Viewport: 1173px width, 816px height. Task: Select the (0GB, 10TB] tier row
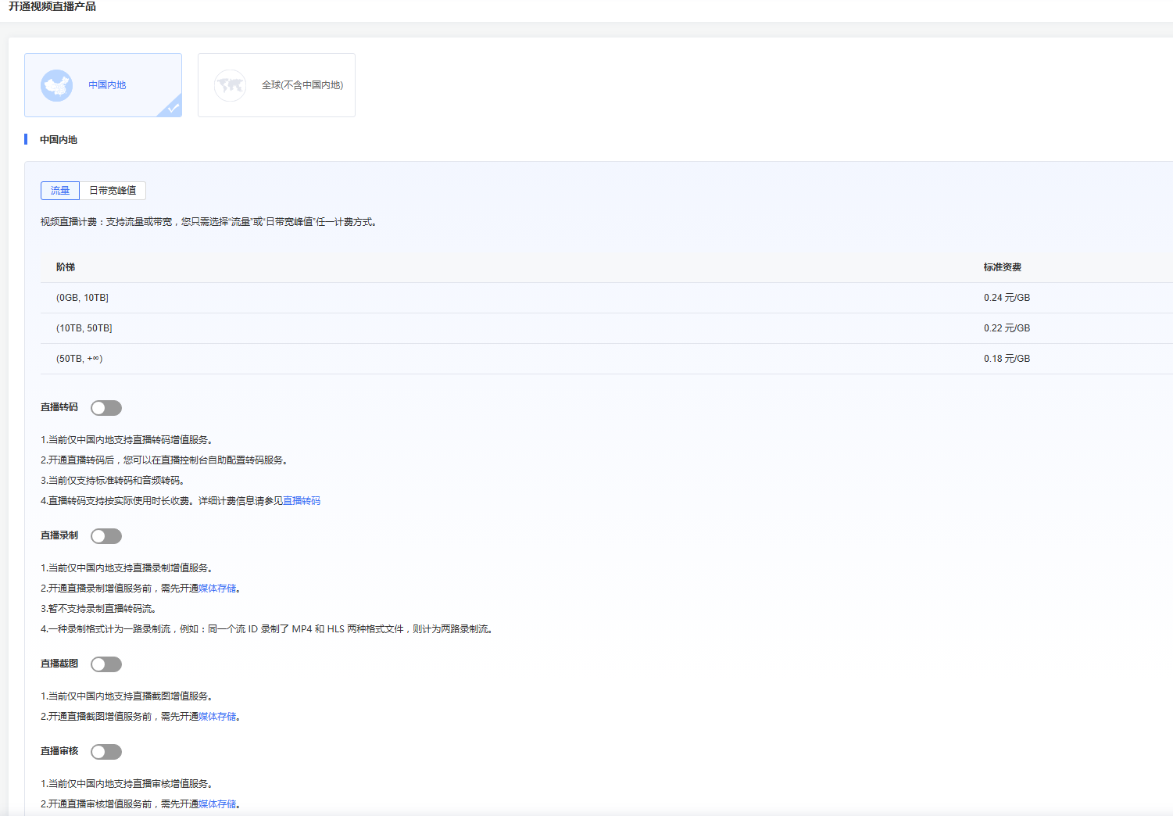point(82,298)
